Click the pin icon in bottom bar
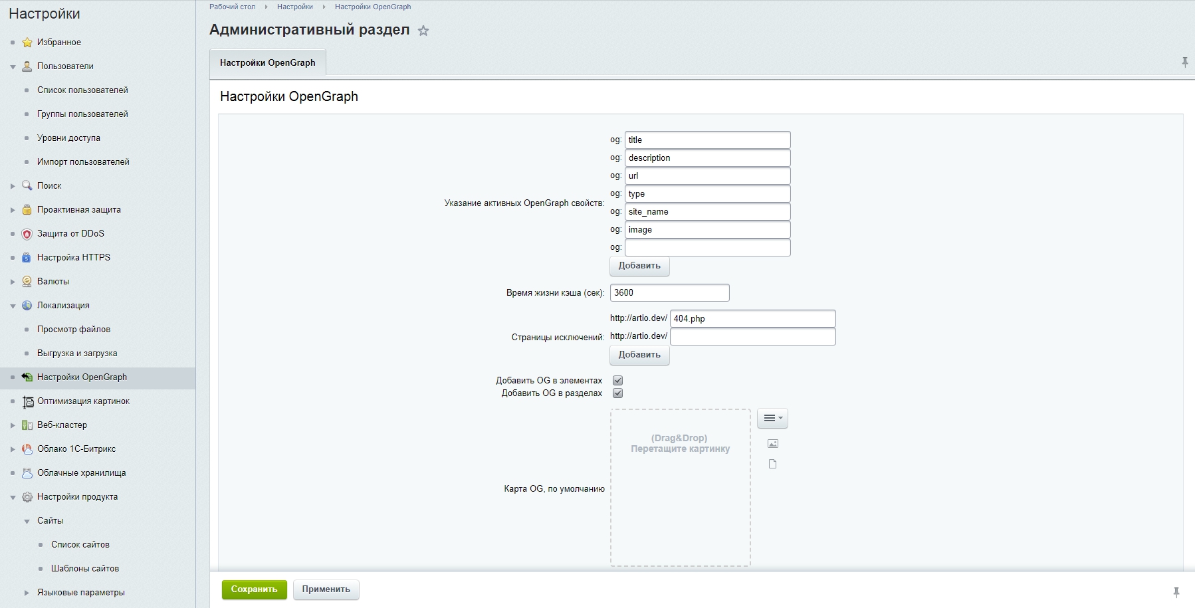 click(x=1176, y=591)
